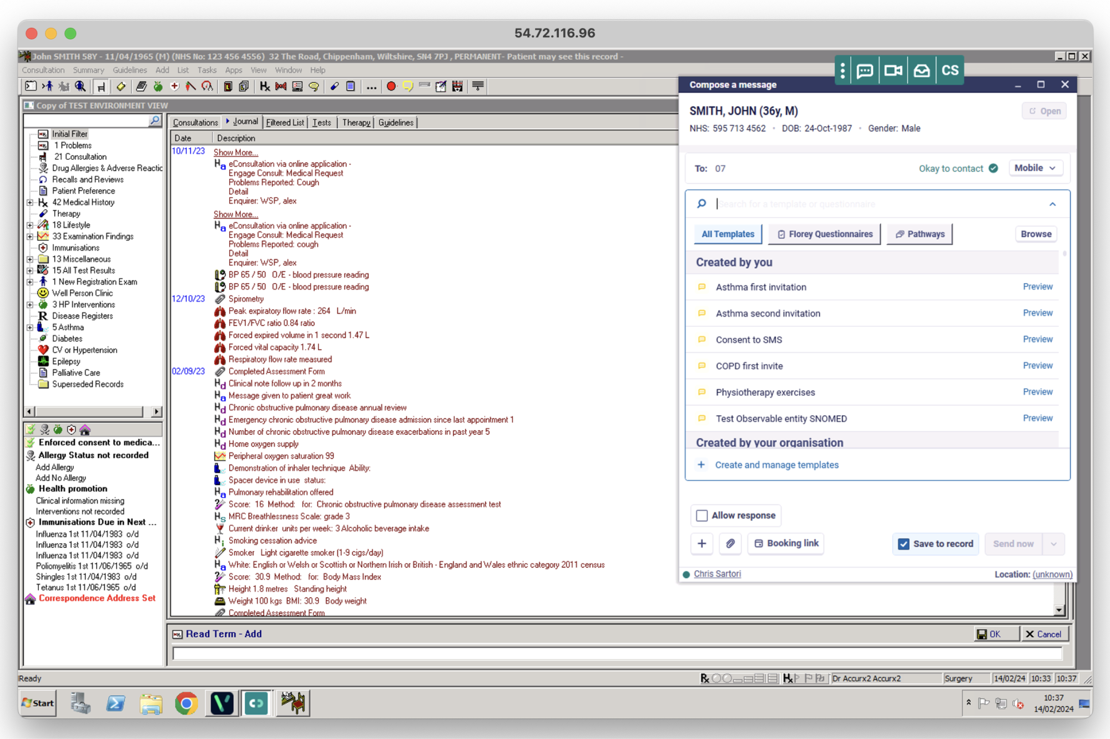Switch to the Tests tab in journal

(321, 122)
